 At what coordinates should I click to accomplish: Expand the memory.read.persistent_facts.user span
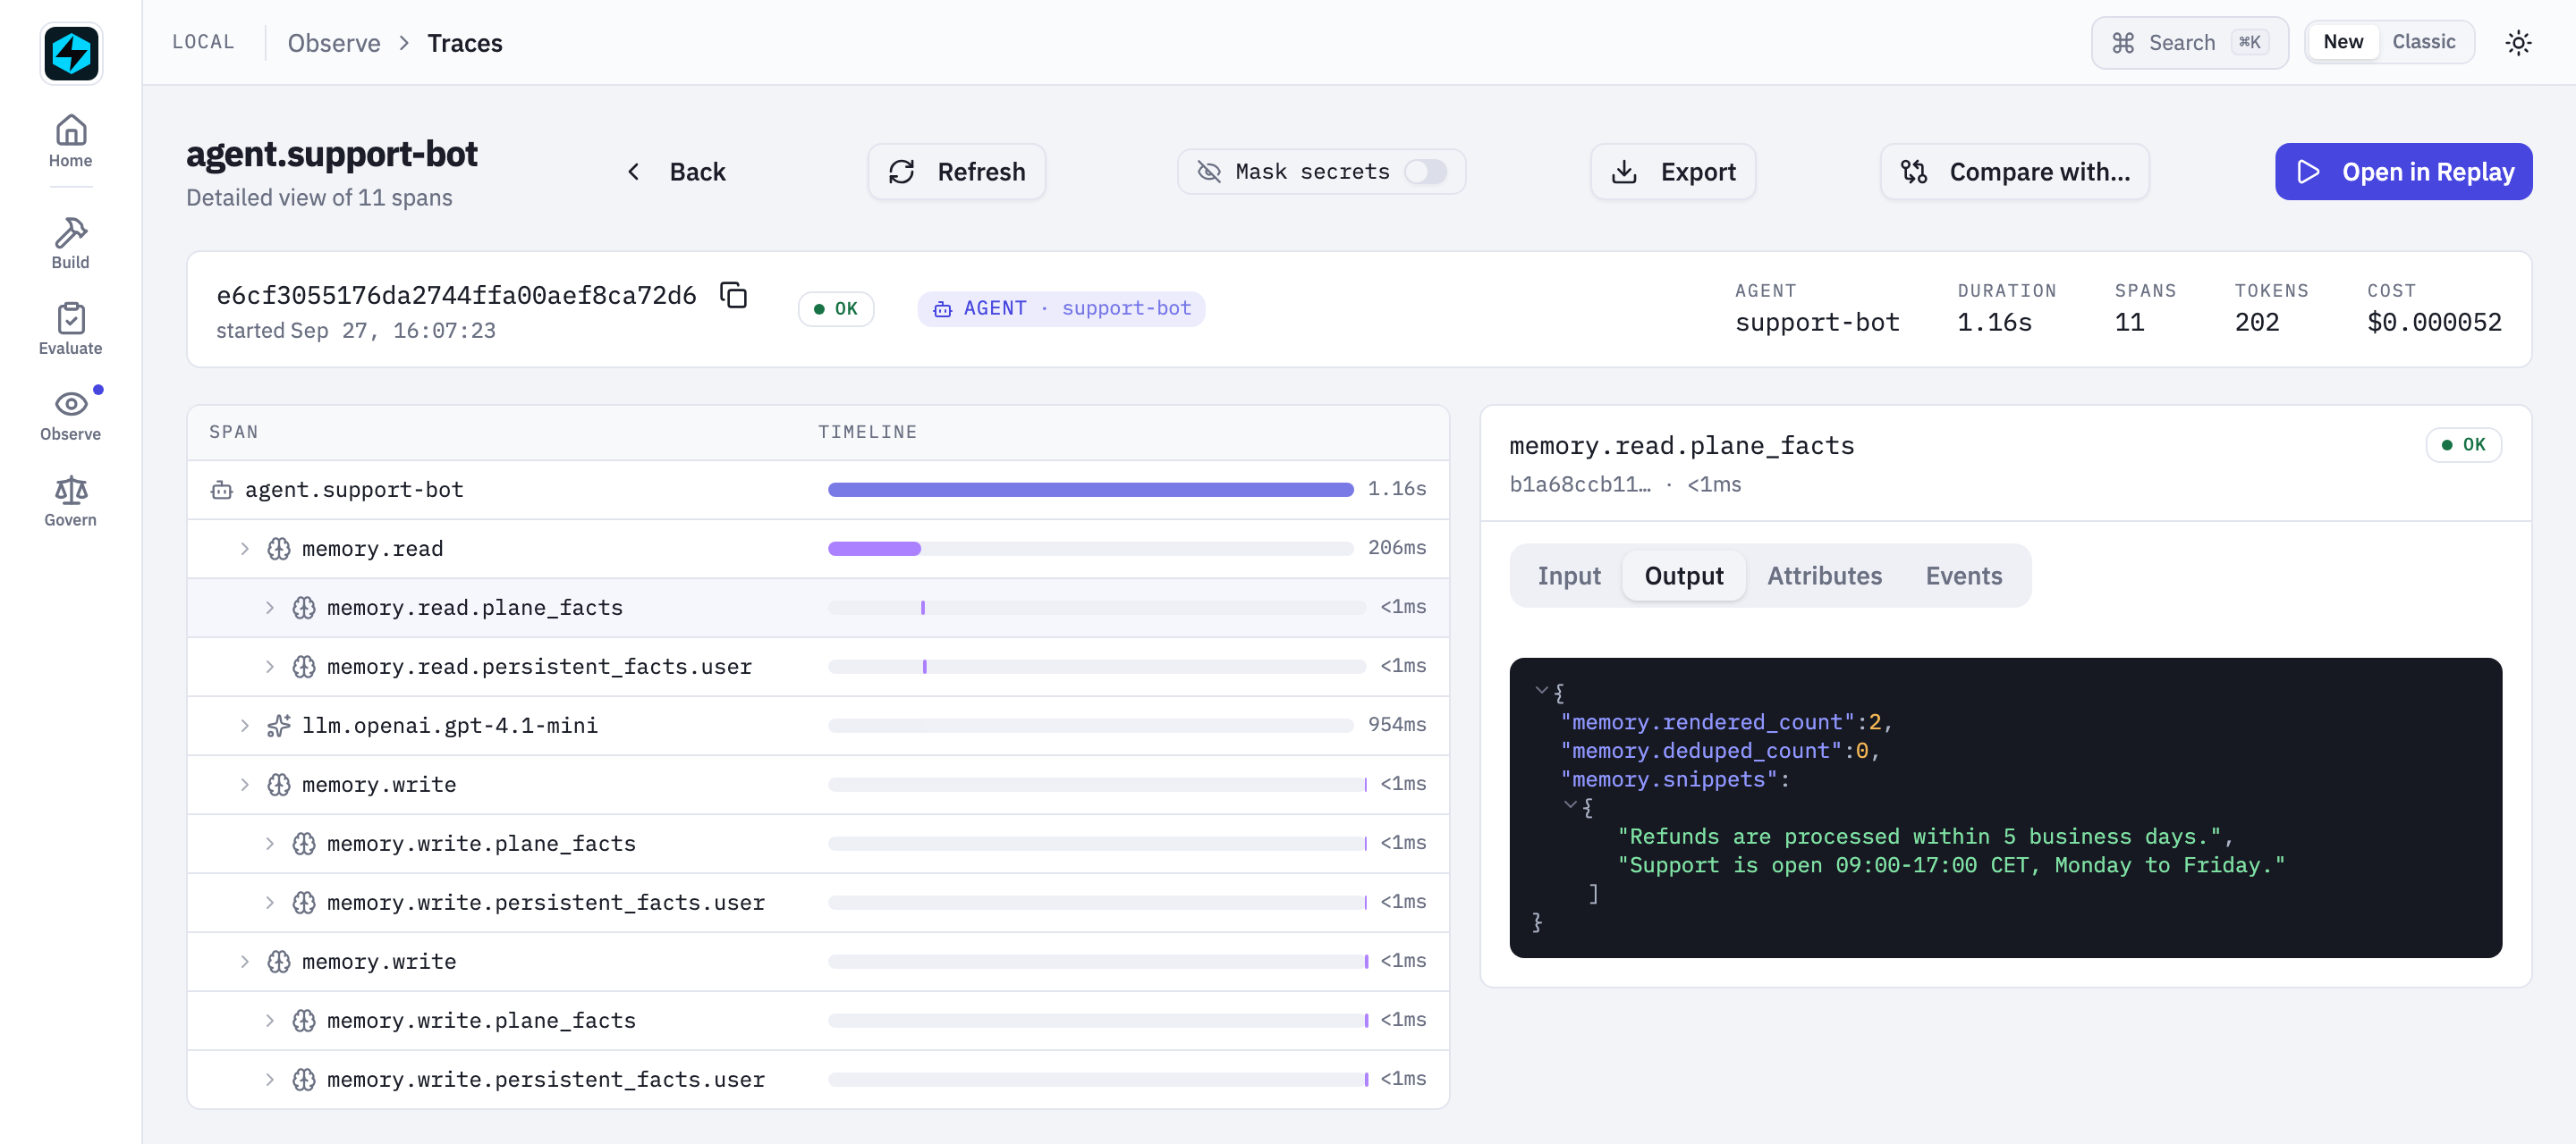coord(269,667)
